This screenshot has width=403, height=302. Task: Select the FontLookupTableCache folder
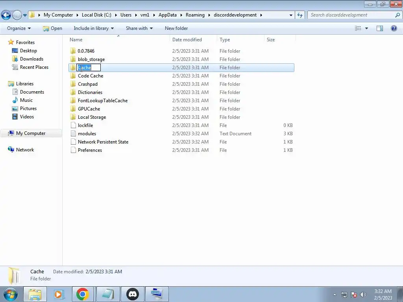pyautogui.click(x=103, y=101)
